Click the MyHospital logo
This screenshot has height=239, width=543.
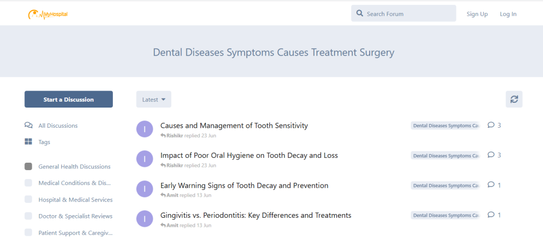coord(48,14)
